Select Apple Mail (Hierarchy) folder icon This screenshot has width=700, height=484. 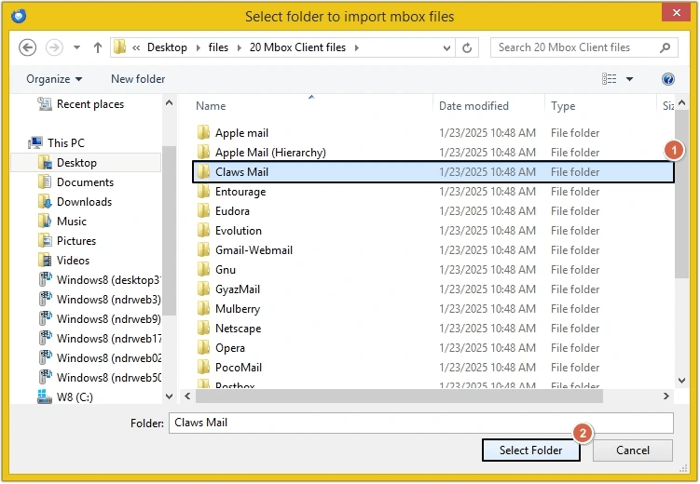pos(203,153)
